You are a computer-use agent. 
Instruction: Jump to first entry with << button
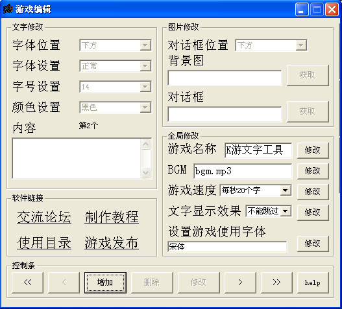coord(28,282)
